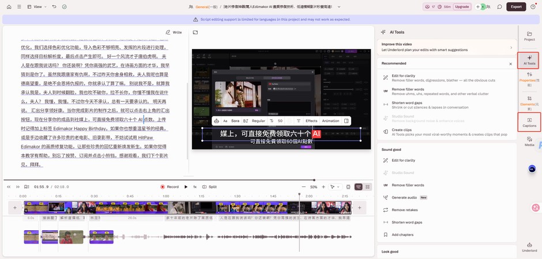This screenshot has width=542, height=259.
Task: Click the 1:00 timeline ruler mark
Action: click(x=165, y=196)
